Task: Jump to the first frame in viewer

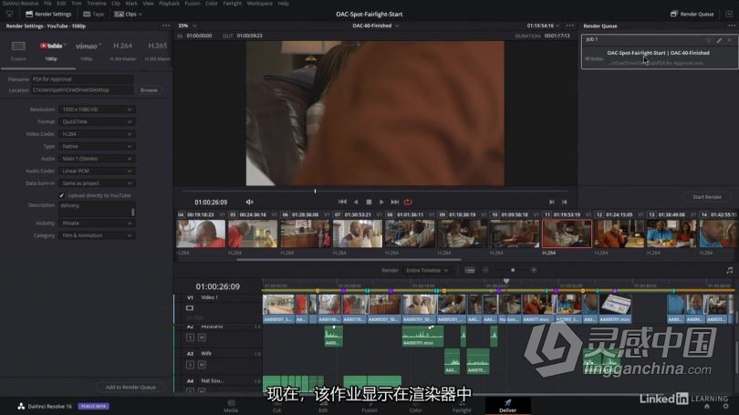Action: [x=343, y=202]
